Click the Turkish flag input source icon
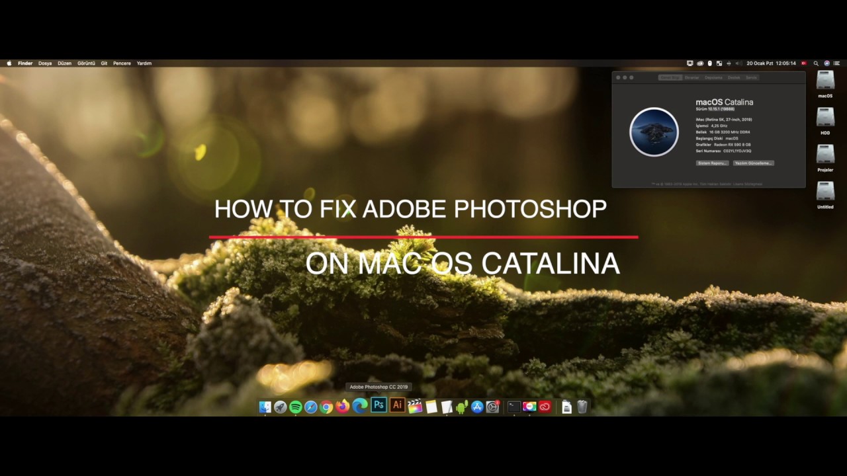Viewport: 847px width, 476px height. click(x=805, y=63)
